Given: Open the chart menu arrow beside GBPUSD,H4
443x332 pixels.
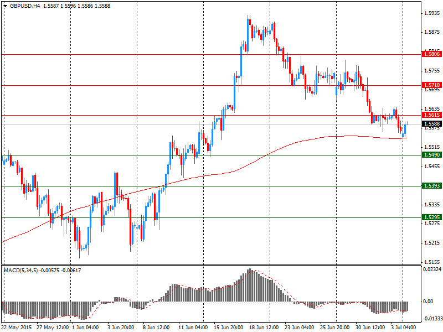Looking at the screenshot, I should (6, 6).
